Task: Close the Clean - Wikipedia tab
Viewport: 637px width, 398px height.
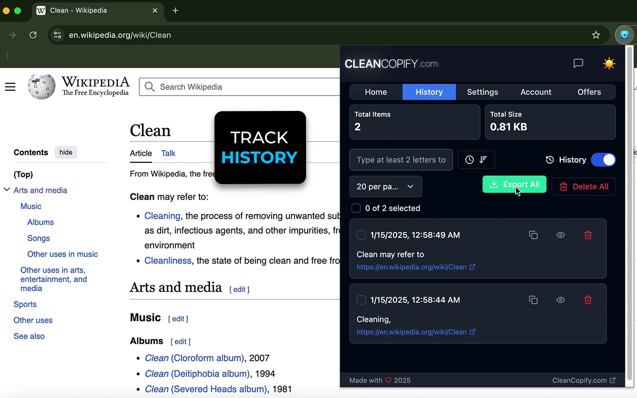Action: click(x=155, y=10)
